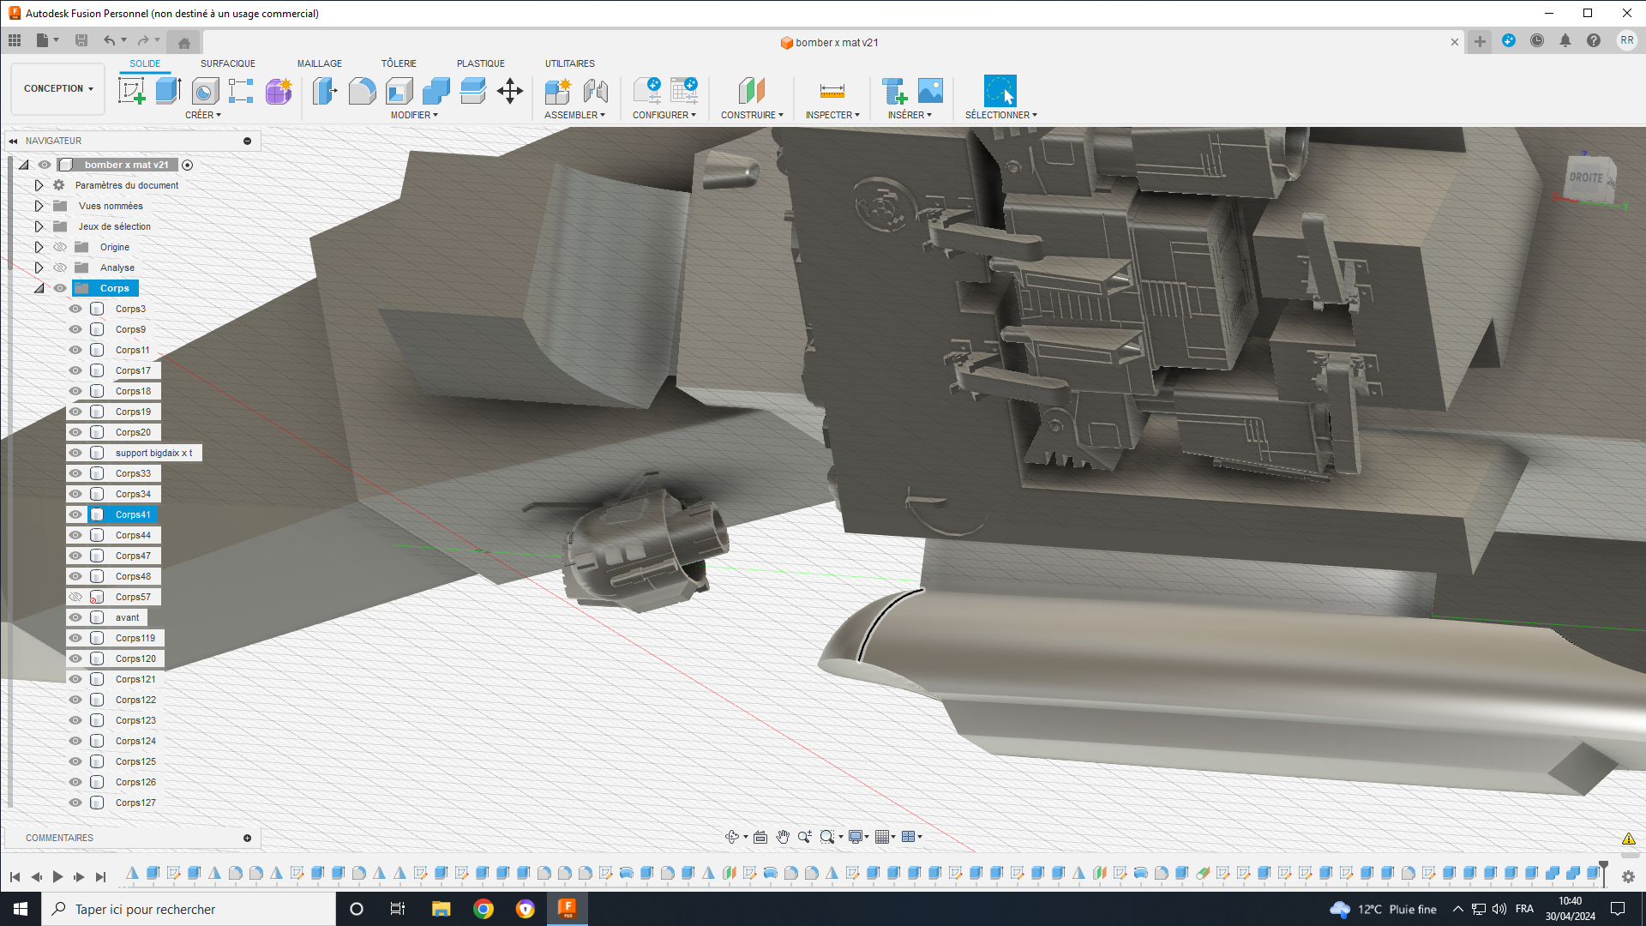This screenshot has height=926, width=1646.
Task: Hide Corps41 using its eye icon
Action: pos(75,514)
